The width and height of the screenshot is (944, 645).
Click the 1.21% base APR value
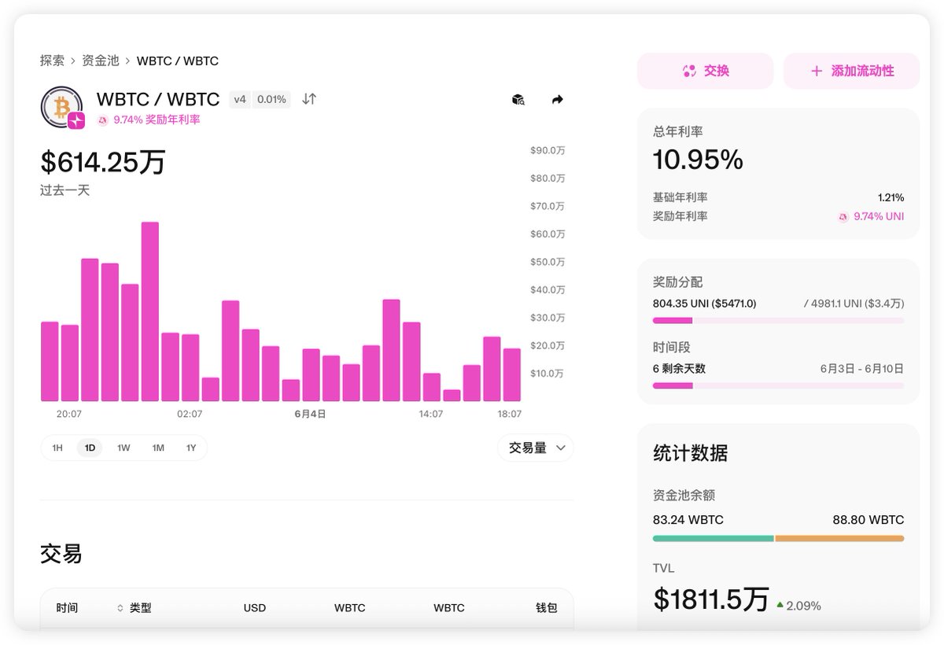[891, 197]
